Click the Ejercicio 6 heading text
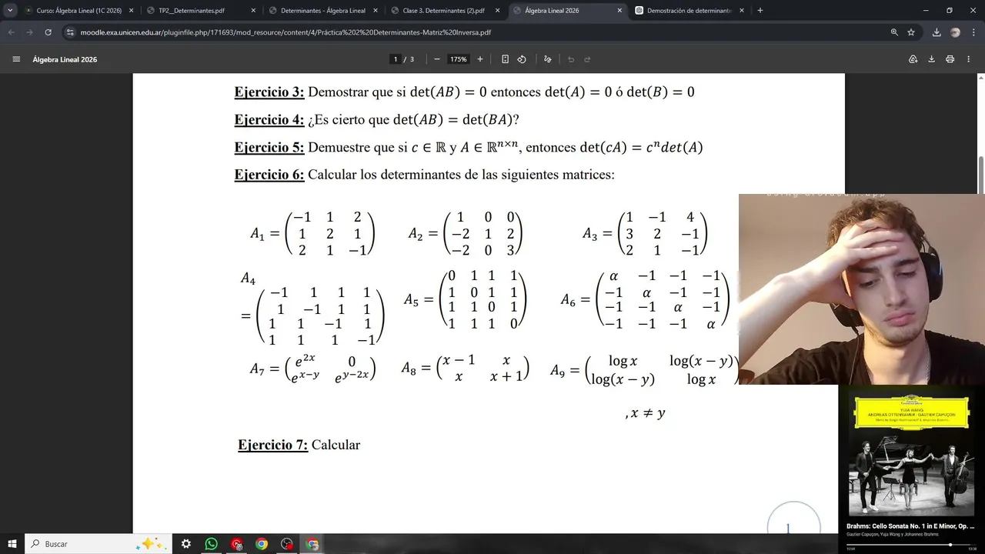The width and height of the screenshot is (985, 554). 269,175
